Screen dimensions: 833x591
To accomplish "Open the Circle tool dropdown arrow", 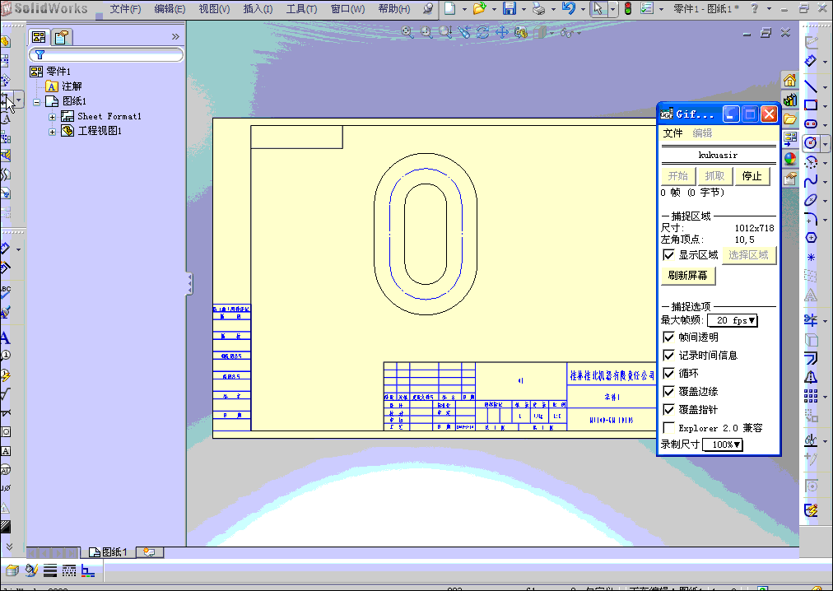I will coord(825,143).
